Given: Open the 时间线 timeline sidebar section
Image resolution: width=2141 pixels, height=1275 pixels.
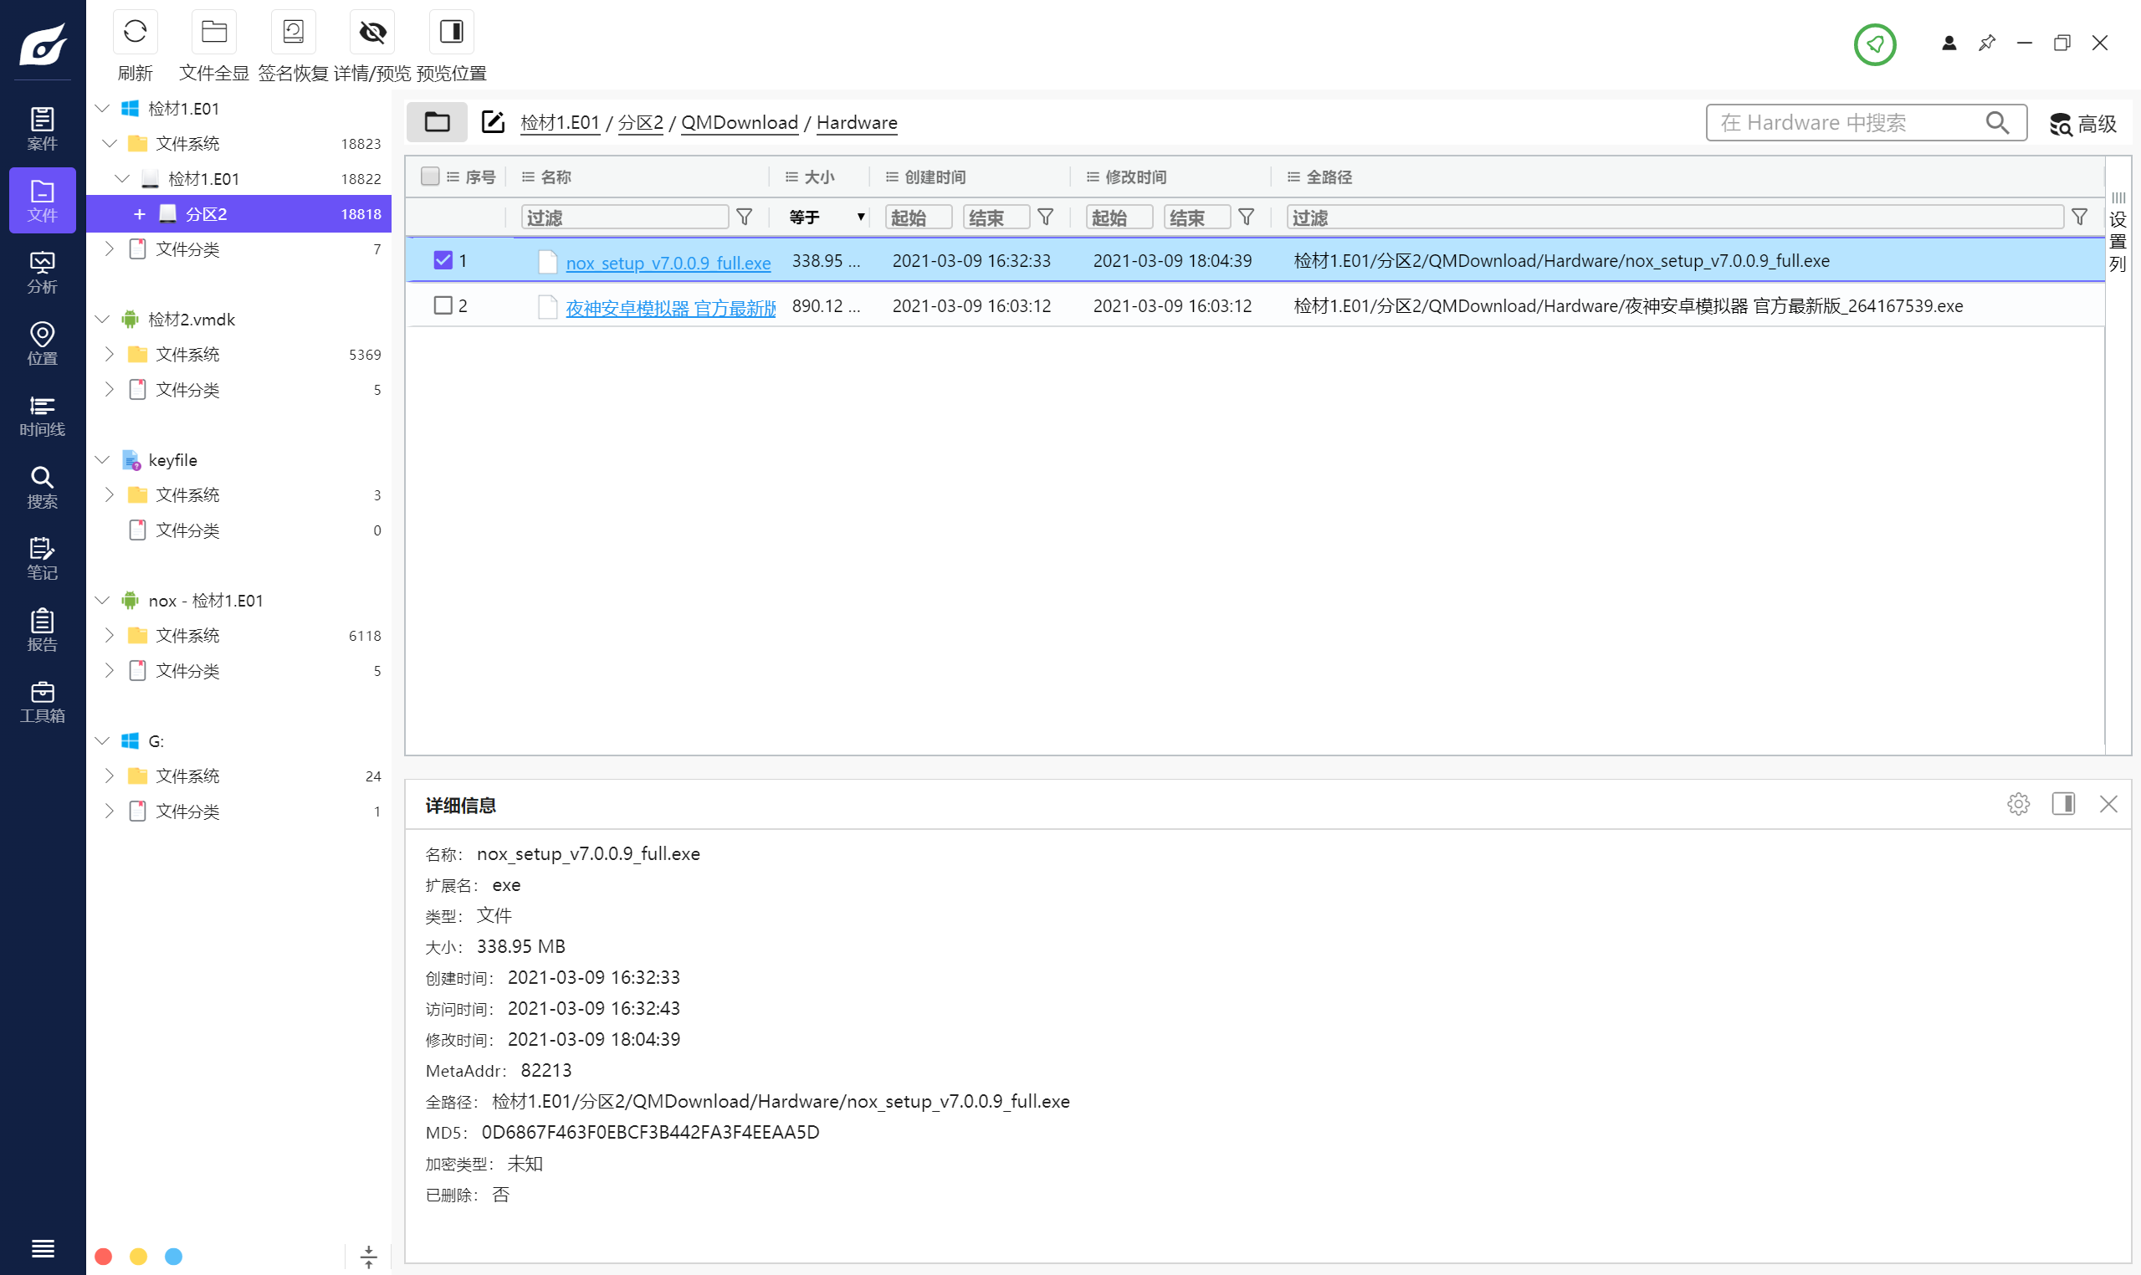Looking at the screenshot, I should click(x=42, y=416).
